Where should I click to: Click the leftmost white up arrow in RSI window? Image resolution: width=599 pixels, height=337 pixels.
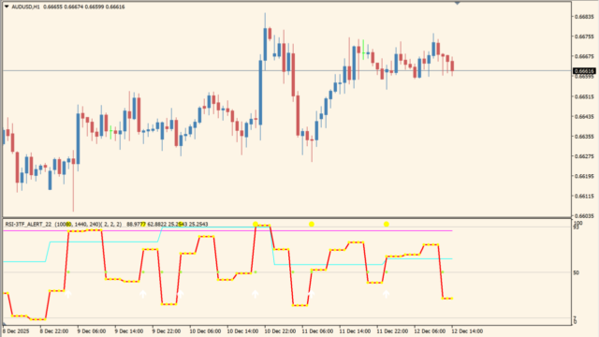pyautogui.click(x=68, y=293)
